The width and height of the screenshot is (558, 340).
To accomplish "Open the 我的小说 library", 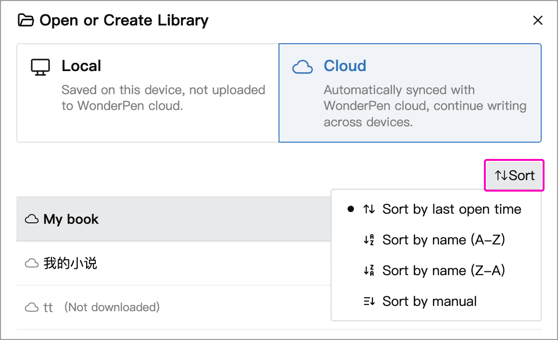I will pyautogui.click(x=174, y=263).
